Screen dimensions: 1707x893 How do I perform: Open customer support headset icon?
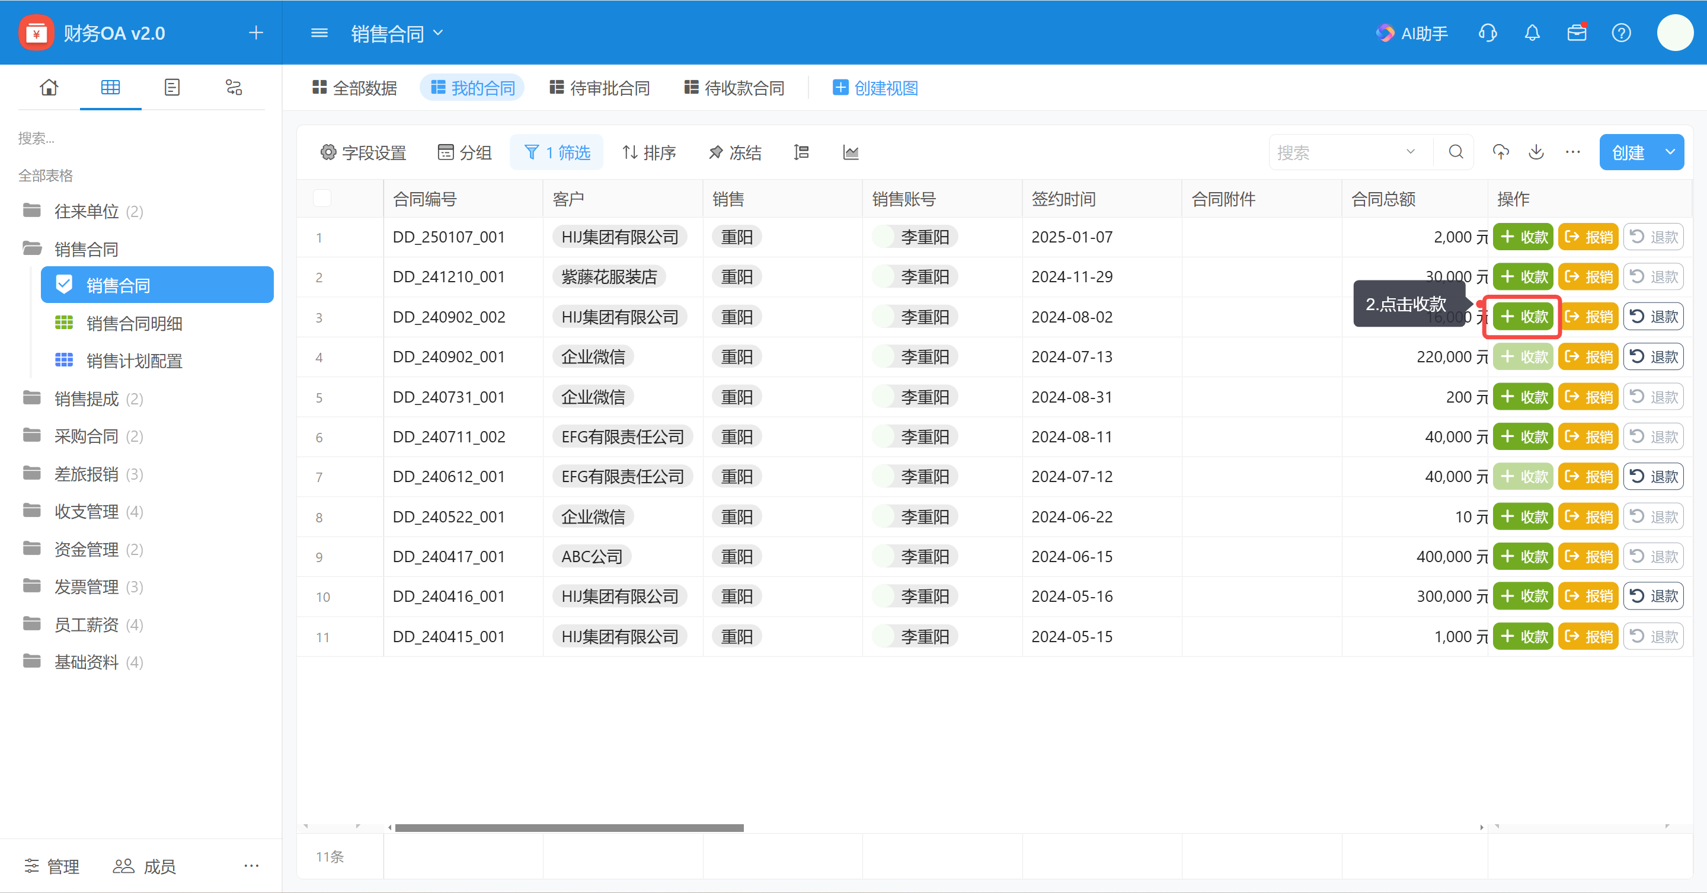pos(1488,33)
